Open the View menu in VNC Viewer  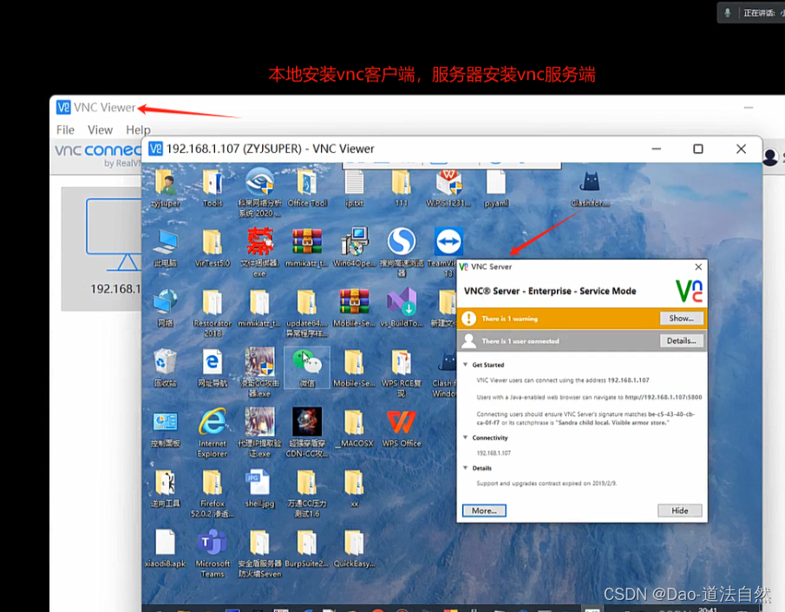click(100, 130)
